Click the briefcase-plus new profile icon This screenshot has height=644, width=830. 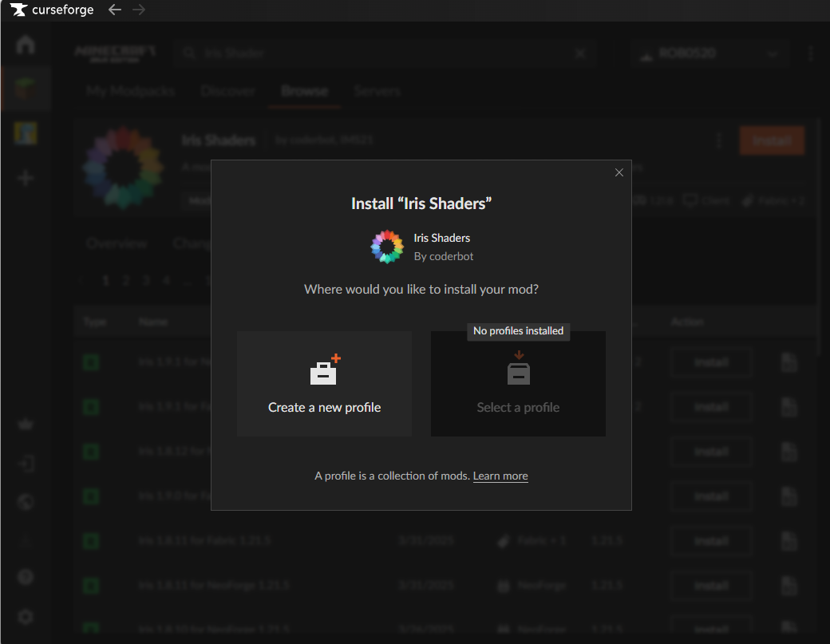(x=325, y=369)
